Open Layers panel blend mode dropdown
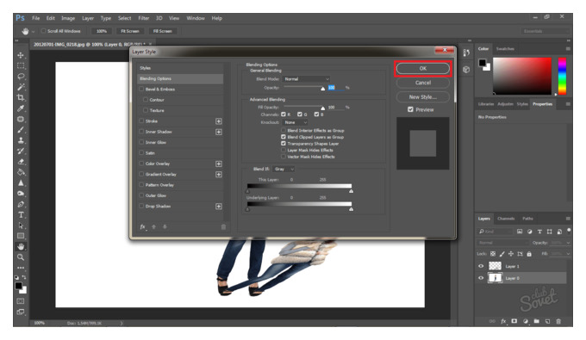The height and width of the screenshot is (340, 586). (x=503, y=243)
